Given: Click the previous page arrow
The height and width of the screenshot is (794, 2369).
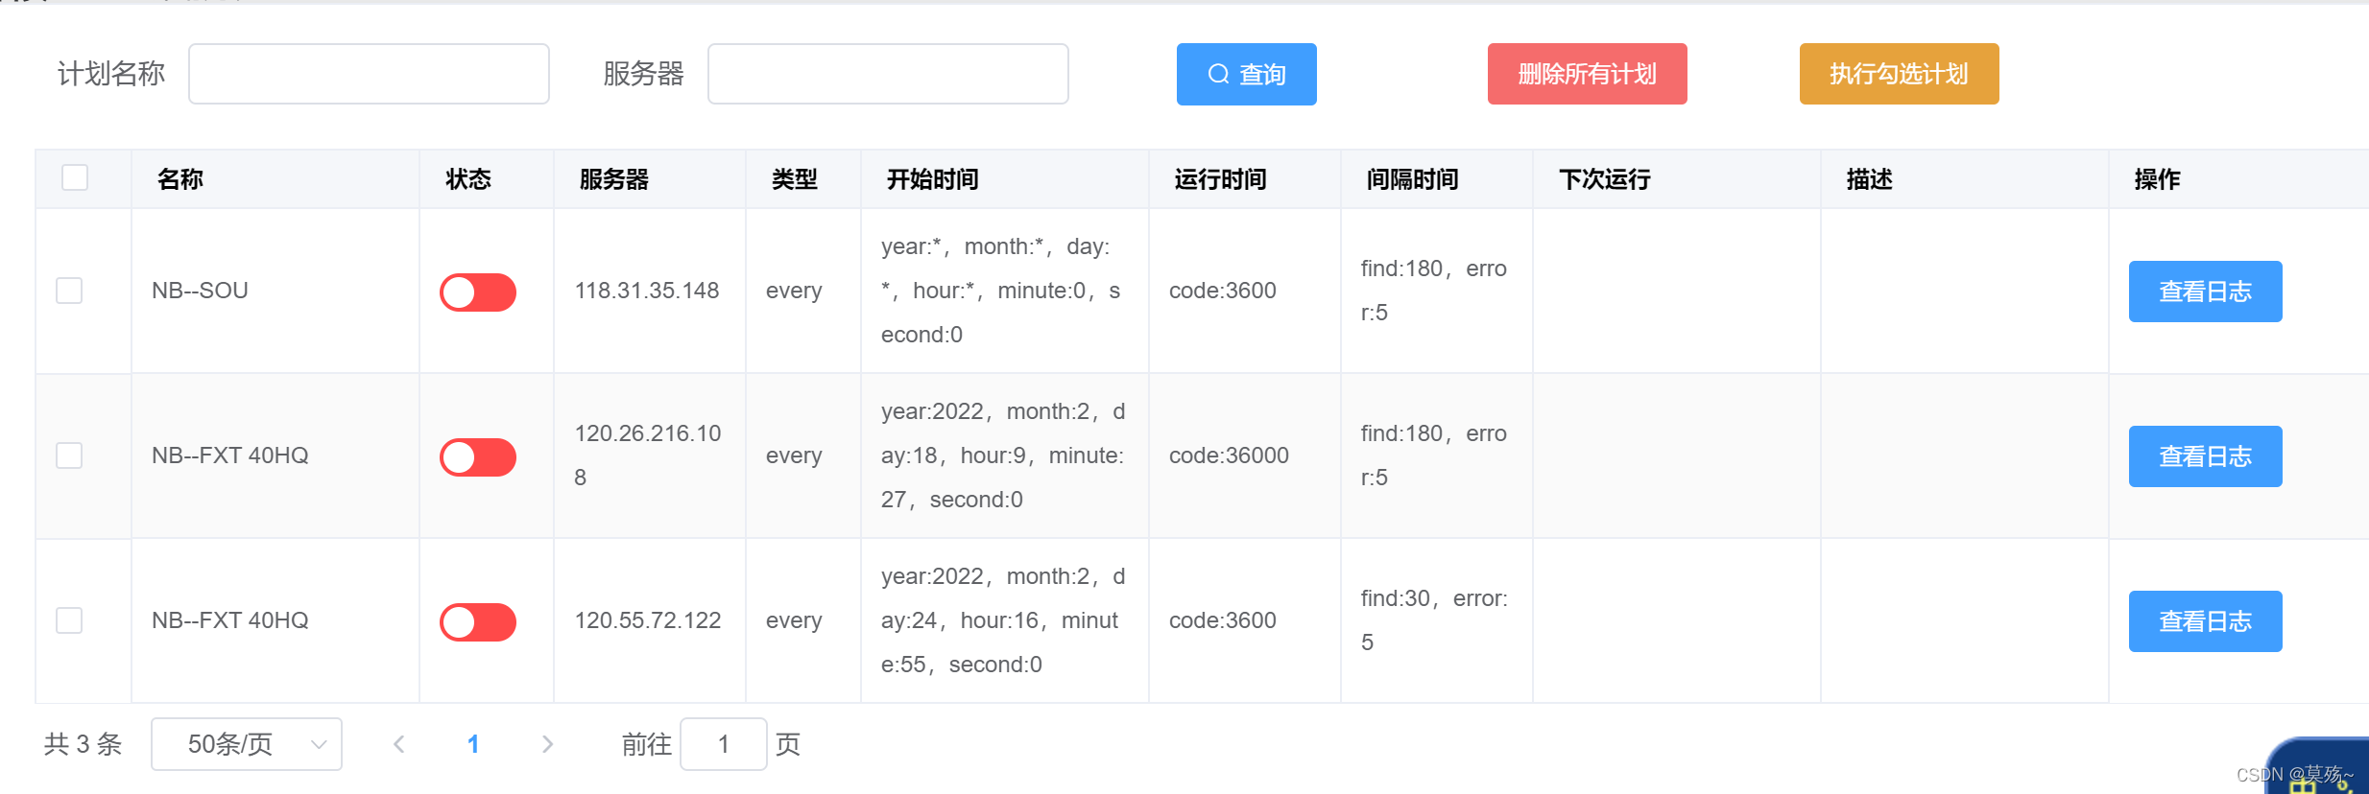Looking at the screenshot, I should coord(399,744).
